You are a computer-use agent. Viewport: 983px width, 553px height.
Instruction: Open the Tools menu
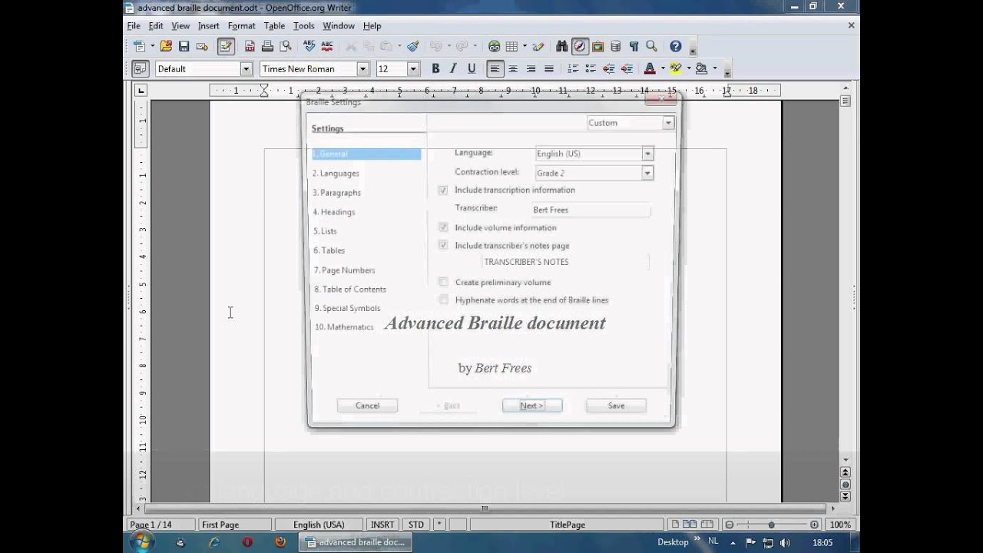(304, 25)
